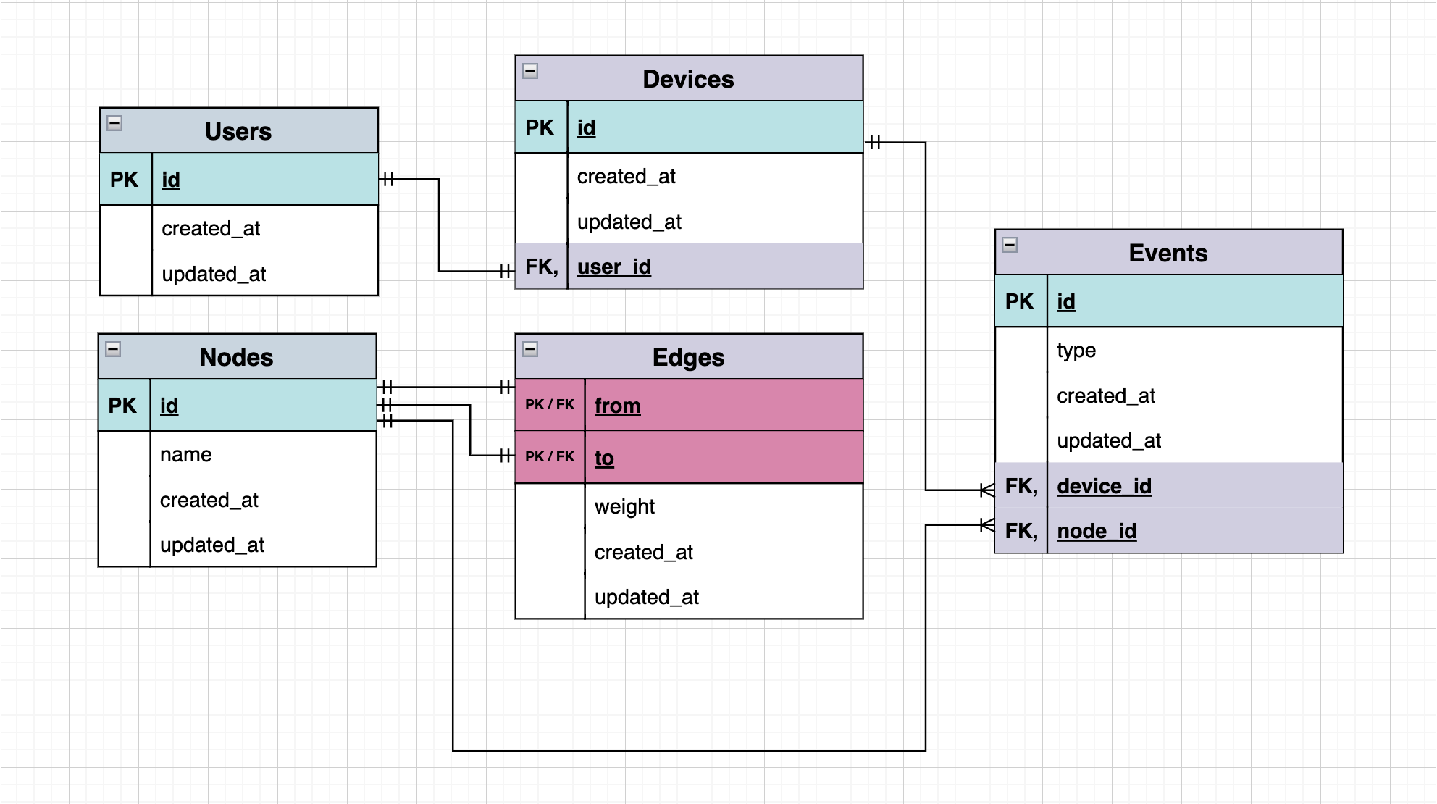Click the PK label in Events table
1437x804 pixels.
click(1019, 301)
